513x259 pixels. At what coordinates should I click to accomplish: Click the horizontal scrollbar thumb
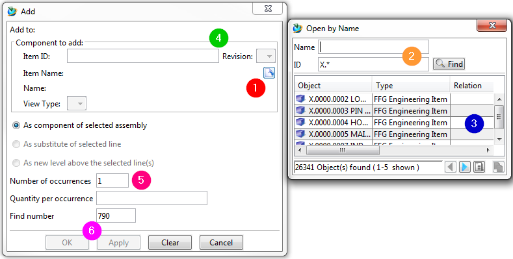tap(343, 150)
